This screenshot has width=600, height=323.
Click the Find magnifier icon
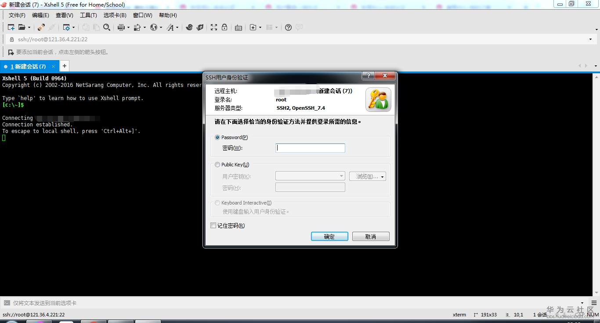point(107,27)
